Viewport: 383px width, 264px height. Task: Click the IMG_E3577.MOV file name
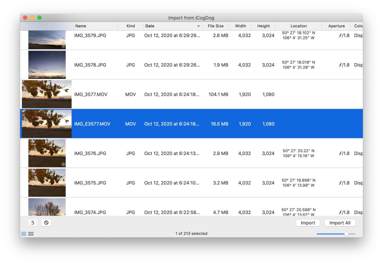(x=92, y=124)
